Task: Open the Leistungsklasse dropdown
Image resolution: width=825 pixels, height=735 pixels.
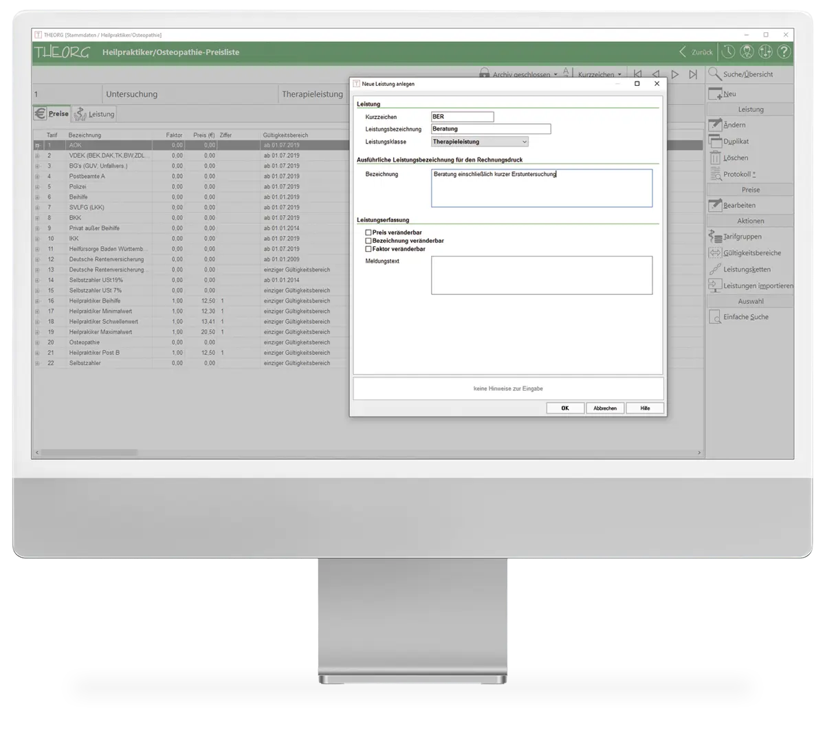Action: click(x=480, y=142)
